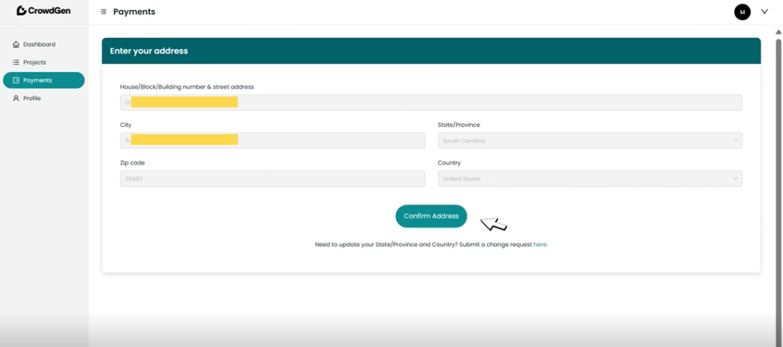This screenshot has height=347, width=783.
Task: Open the Projects list icon
Action: [x=16, y=63]
